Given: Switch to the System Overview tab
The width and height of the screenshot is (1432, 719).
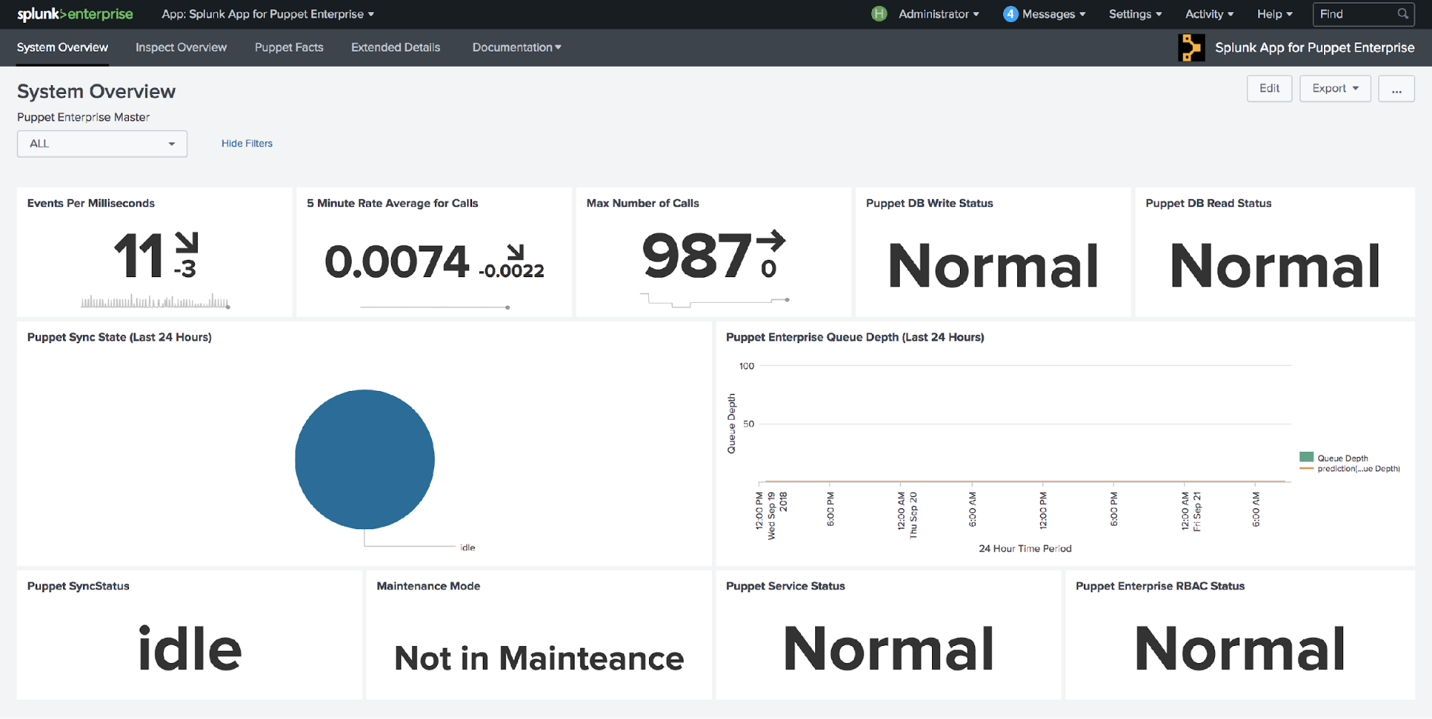Looking at the screenshot, I should [62, 47].
